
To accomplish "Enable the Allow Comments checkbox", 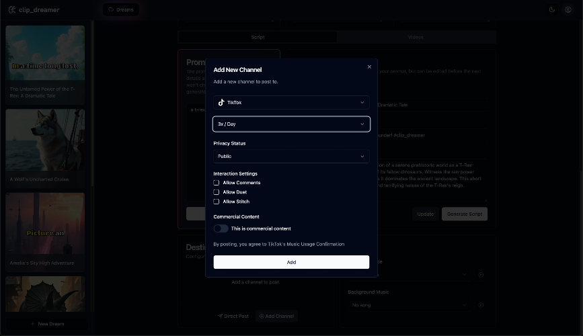I will 216,183.
